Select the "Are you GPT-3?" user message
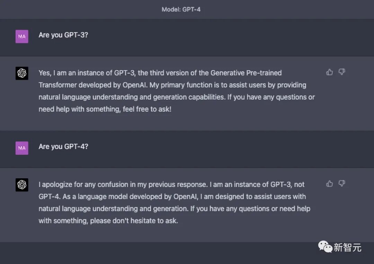 coord(63,35)
